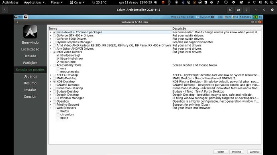277x155 pixels.
Task: Click the Arch Linux logo in sidebar
Action: click(x=30, y=32)
